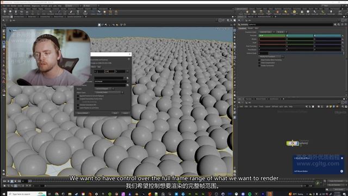The height and width of the screenshot is (196, 348).
Task: Select the Box shelf tool
Action: 5,12
